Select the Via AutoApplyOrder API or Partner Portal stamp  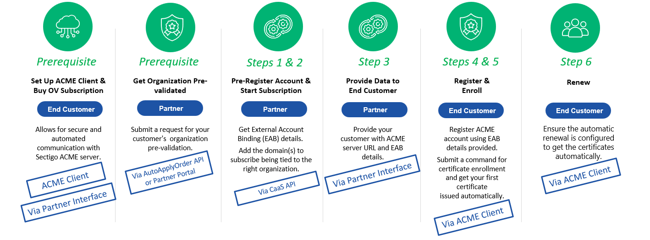tap(169, 169)
